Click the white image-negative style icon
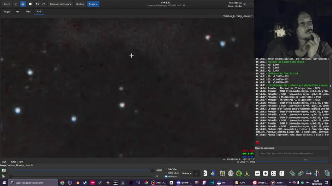This screenshot has height=186, width=332. coord(205,174)
